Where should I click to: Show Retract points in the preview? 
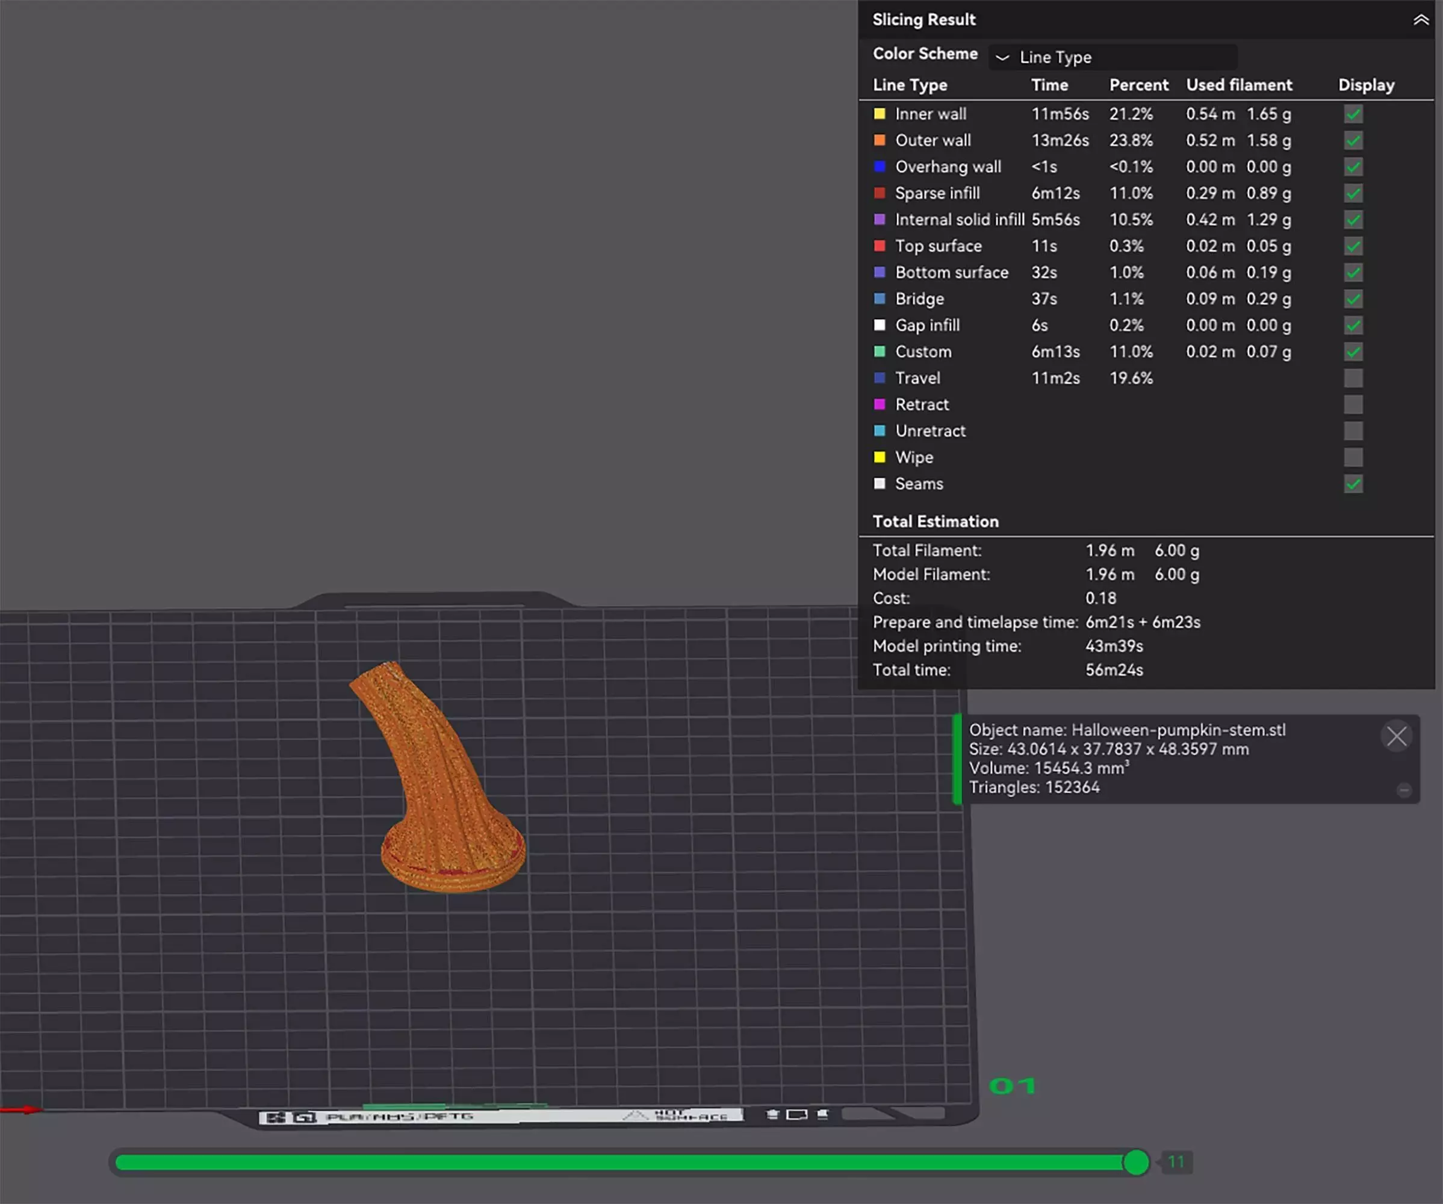1353,405
